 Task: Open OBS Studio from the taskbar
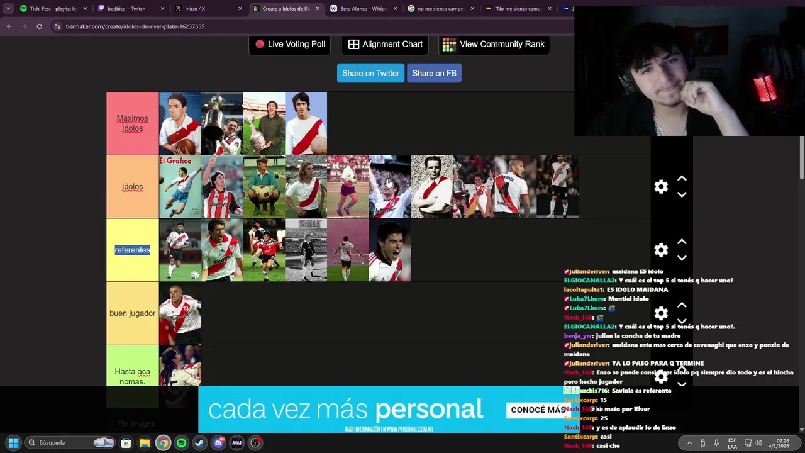coord(255,442)
